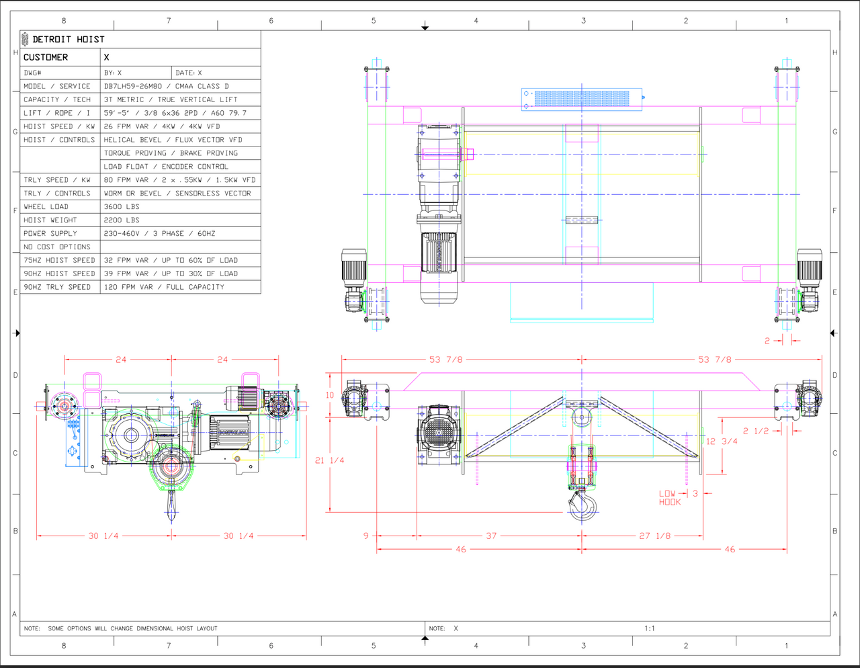Click the '10' vertical dimension
Image resolution: width=860 pixels, height=668 pixels.
pos(329,395)
